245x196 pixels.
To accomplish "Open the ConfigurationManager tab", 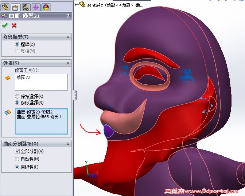I will click(x=26, y=7).
